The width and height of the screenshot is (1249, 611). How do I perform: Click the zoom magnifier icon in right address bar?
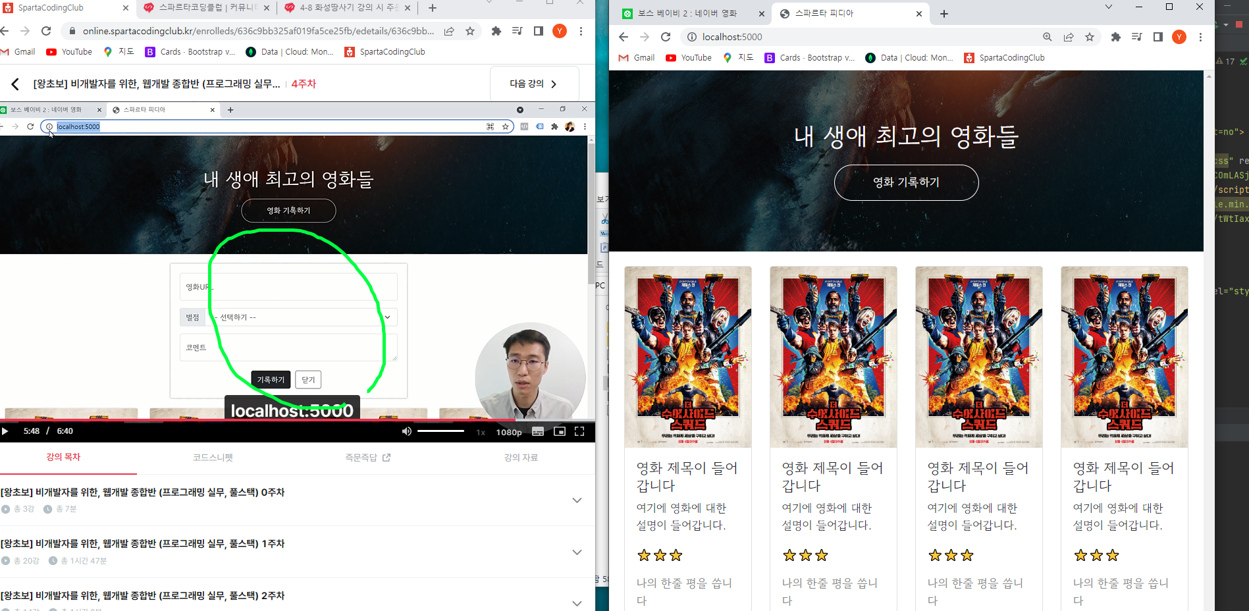[1048, 37]
